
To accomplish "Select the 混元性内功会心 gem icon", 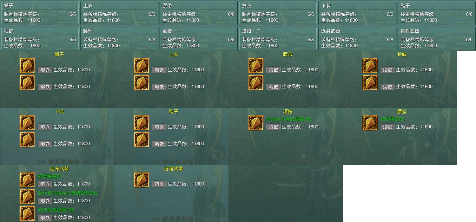I will pos(27,197).
